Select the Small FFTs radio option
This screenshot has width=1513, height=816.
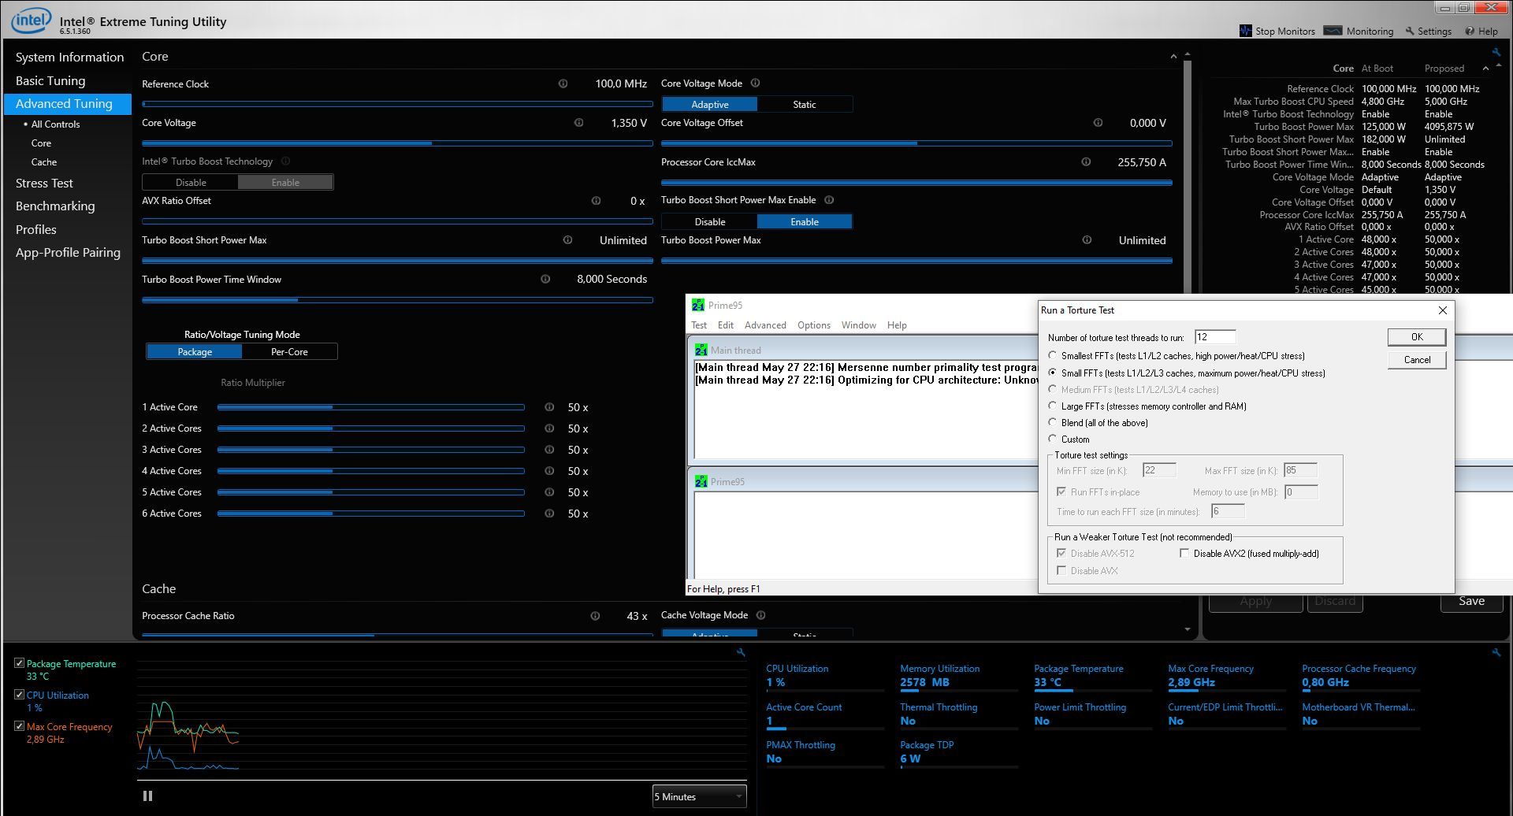tap(1053, 373)
